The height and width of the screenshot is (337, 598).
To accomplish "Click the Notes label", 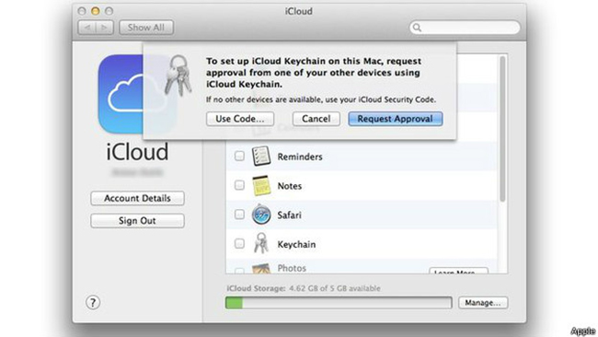I will pyautogui.click(x=290, y=186).
